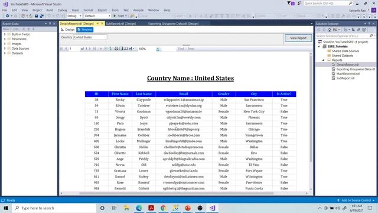Expand the Datasets folder in Report Data
Viewport: 378px width, 213px height.
[5, 53]
